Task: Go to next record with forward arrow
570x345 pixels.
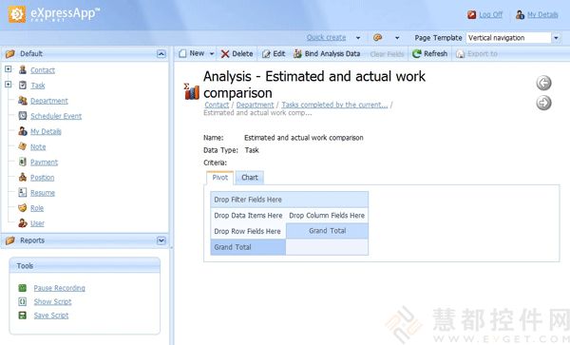Action: (x=543, y=103)
